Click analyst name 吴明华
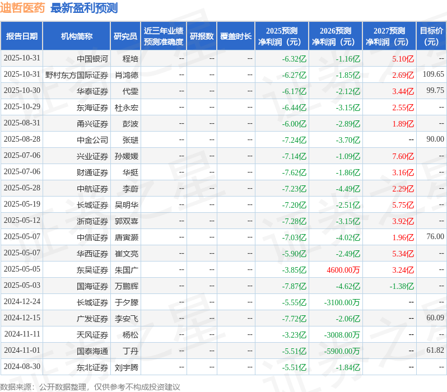Screen dimensions: 447x392 coord(127,206)
